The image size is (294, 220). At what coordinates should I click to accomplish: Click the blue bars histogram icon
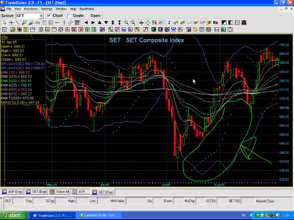tap(123, 30)
